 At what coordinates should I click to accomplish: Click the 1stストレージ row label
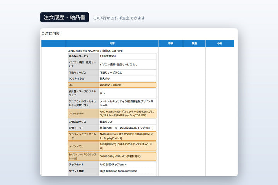tap(83, 156)
